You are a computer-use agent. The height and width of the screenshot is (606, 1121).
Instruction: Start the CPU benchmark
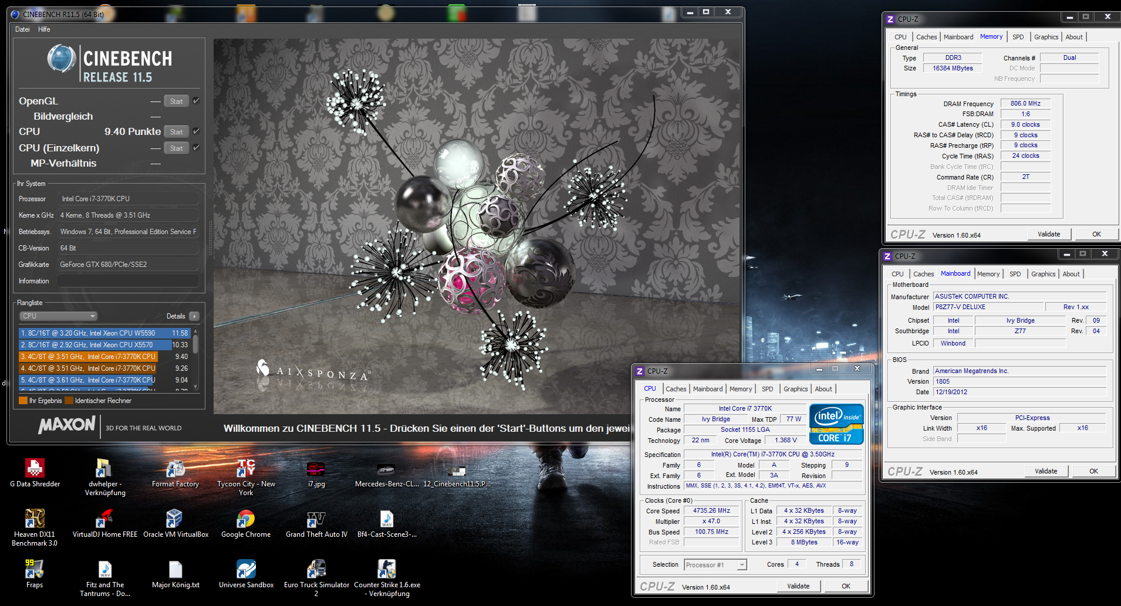pyautogui.click(x=176, y=132)
